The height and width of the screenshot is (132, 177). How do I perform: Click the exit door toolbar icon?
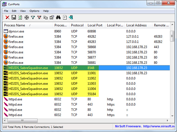point(71,18)
